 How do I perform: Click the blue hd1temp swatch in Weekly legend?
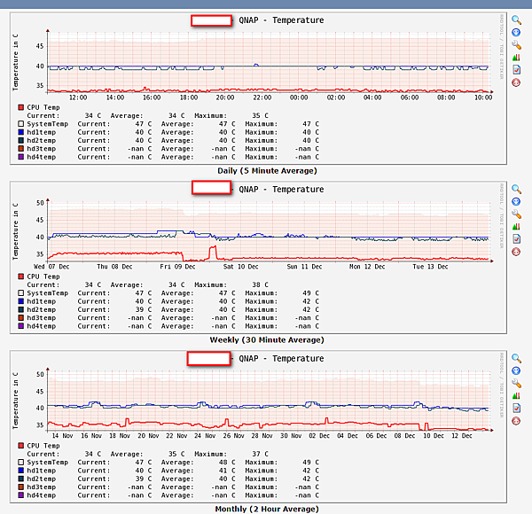(x=21, y=301)
